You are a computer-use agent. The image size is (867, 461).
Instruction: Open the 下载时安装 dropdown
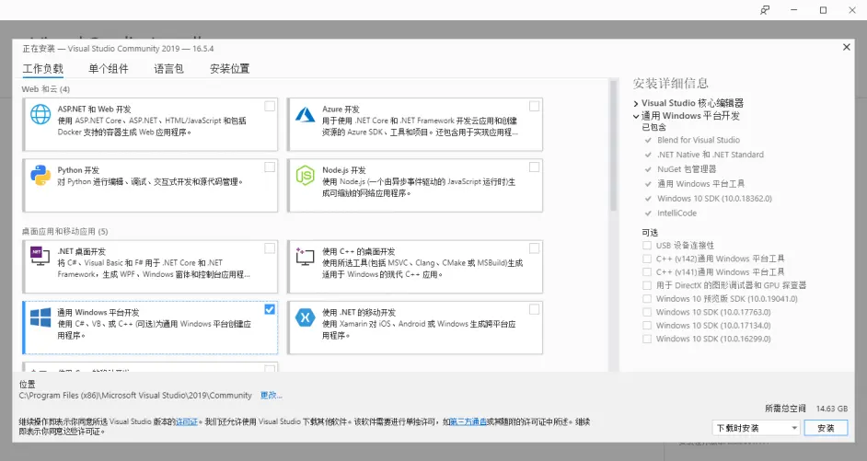pyautogui.click(x=756, y=428)
